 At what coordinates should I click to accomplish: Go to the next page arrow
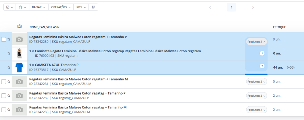tap(253, 7)
